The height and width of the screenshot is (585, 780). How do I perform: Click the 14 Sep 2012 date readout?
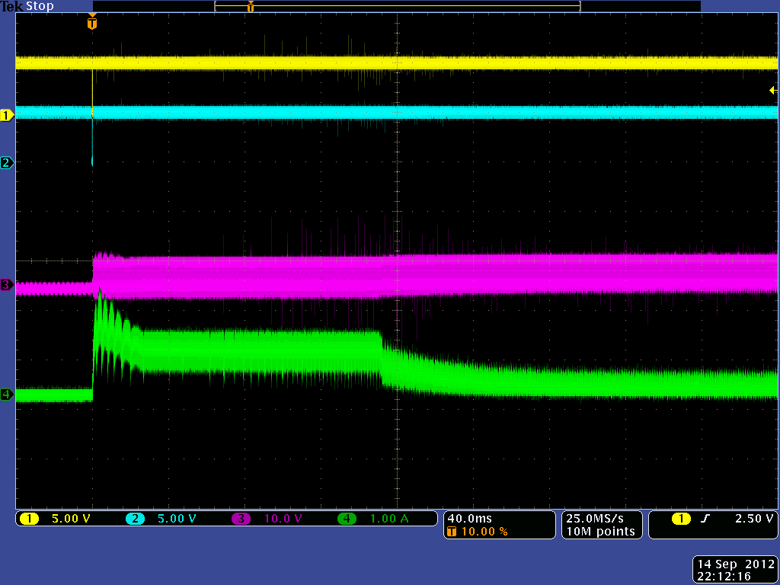pyautogui.click(x=736, y=564)
